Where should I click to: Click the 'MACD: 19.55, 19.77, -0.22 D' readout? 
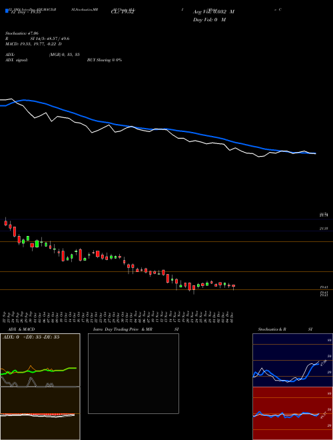coord(33,44)
